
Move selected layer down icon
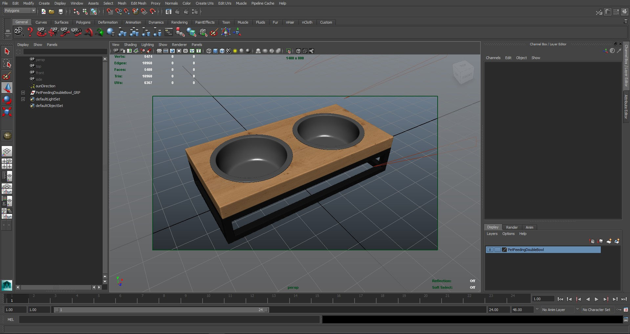click(x=600, y=241)
